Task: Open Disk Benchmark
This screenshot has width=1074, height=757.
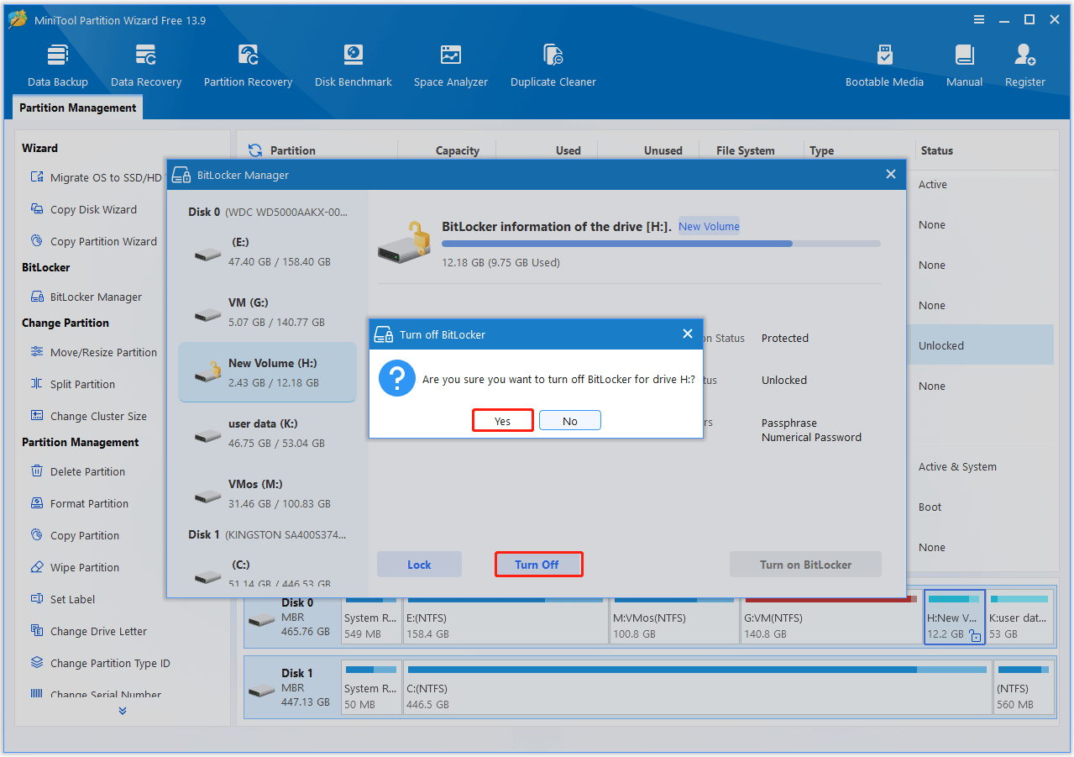Action: click(x=354, y=66)
